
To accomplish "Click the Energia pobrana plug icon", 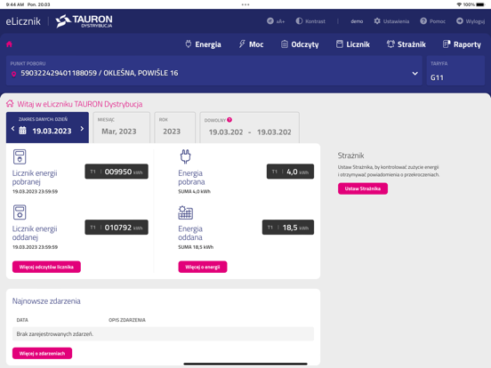I will (x=185, y=156).
